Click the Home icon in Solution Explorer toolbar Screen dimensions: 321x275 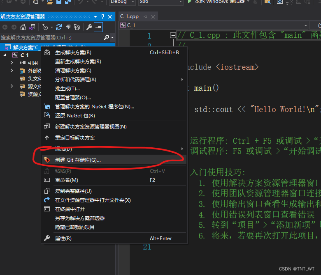[x=23, y=27]
